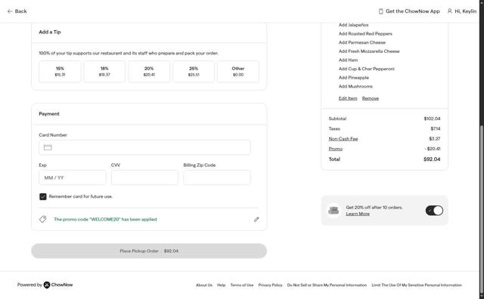Click the WELCOME20 promo applied message

click(x=105, y=220)
